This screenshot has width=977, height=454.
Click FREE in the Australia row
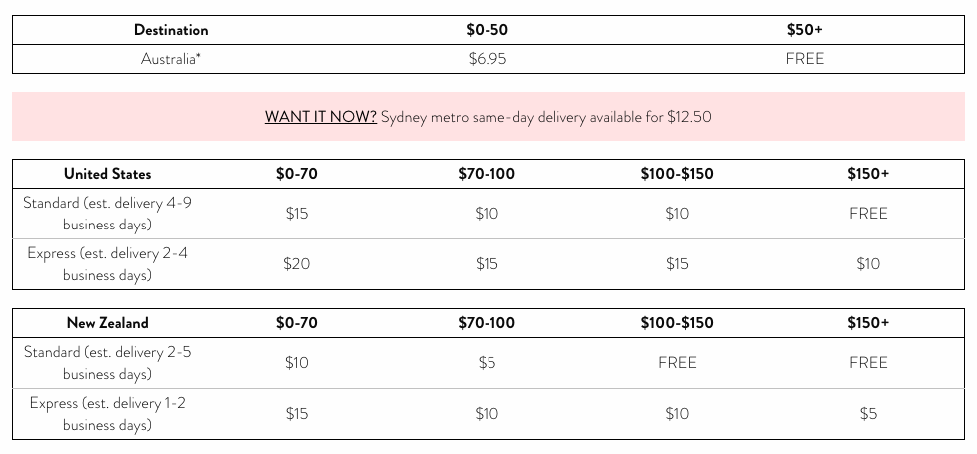click(x=804, y=59)
